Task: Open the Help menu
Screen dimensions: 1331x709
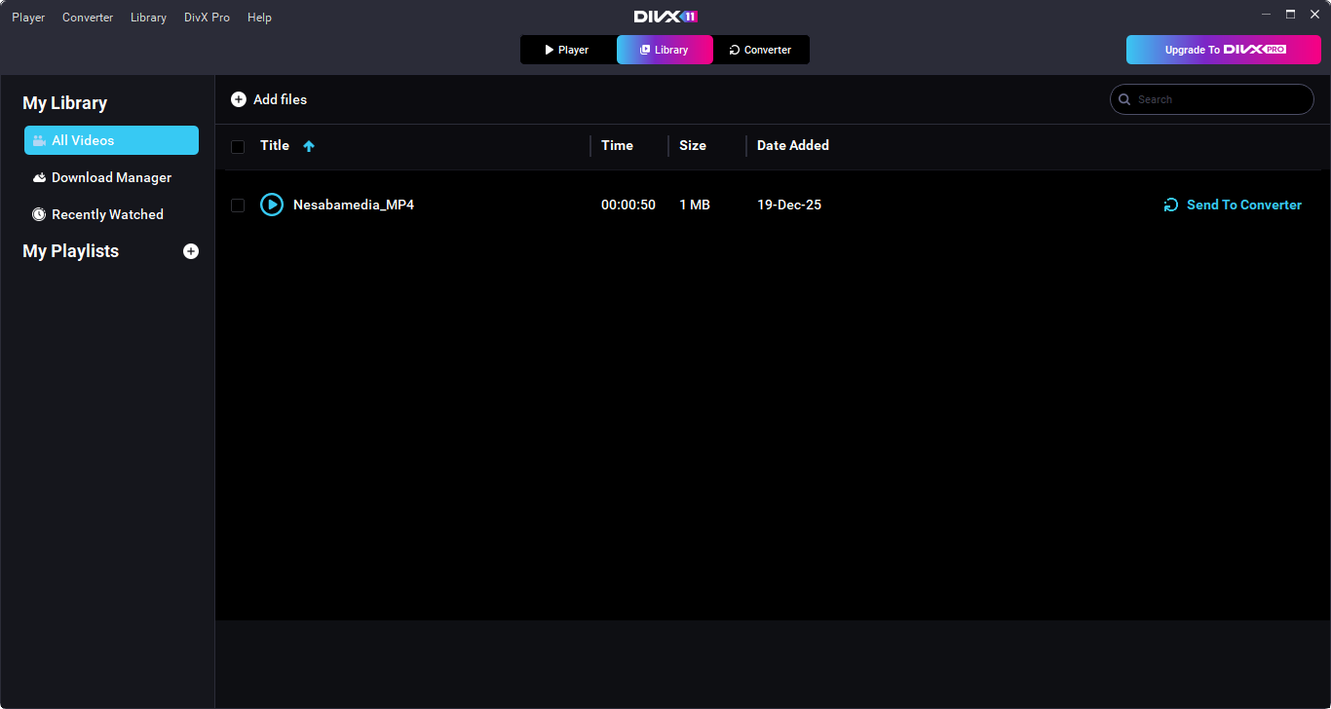Action: (x=259, y=18)
